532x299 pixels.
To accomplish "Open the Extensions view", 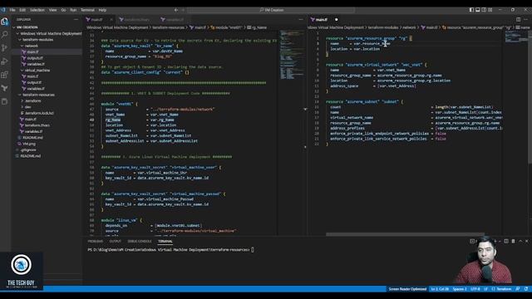I will [4, 75].
